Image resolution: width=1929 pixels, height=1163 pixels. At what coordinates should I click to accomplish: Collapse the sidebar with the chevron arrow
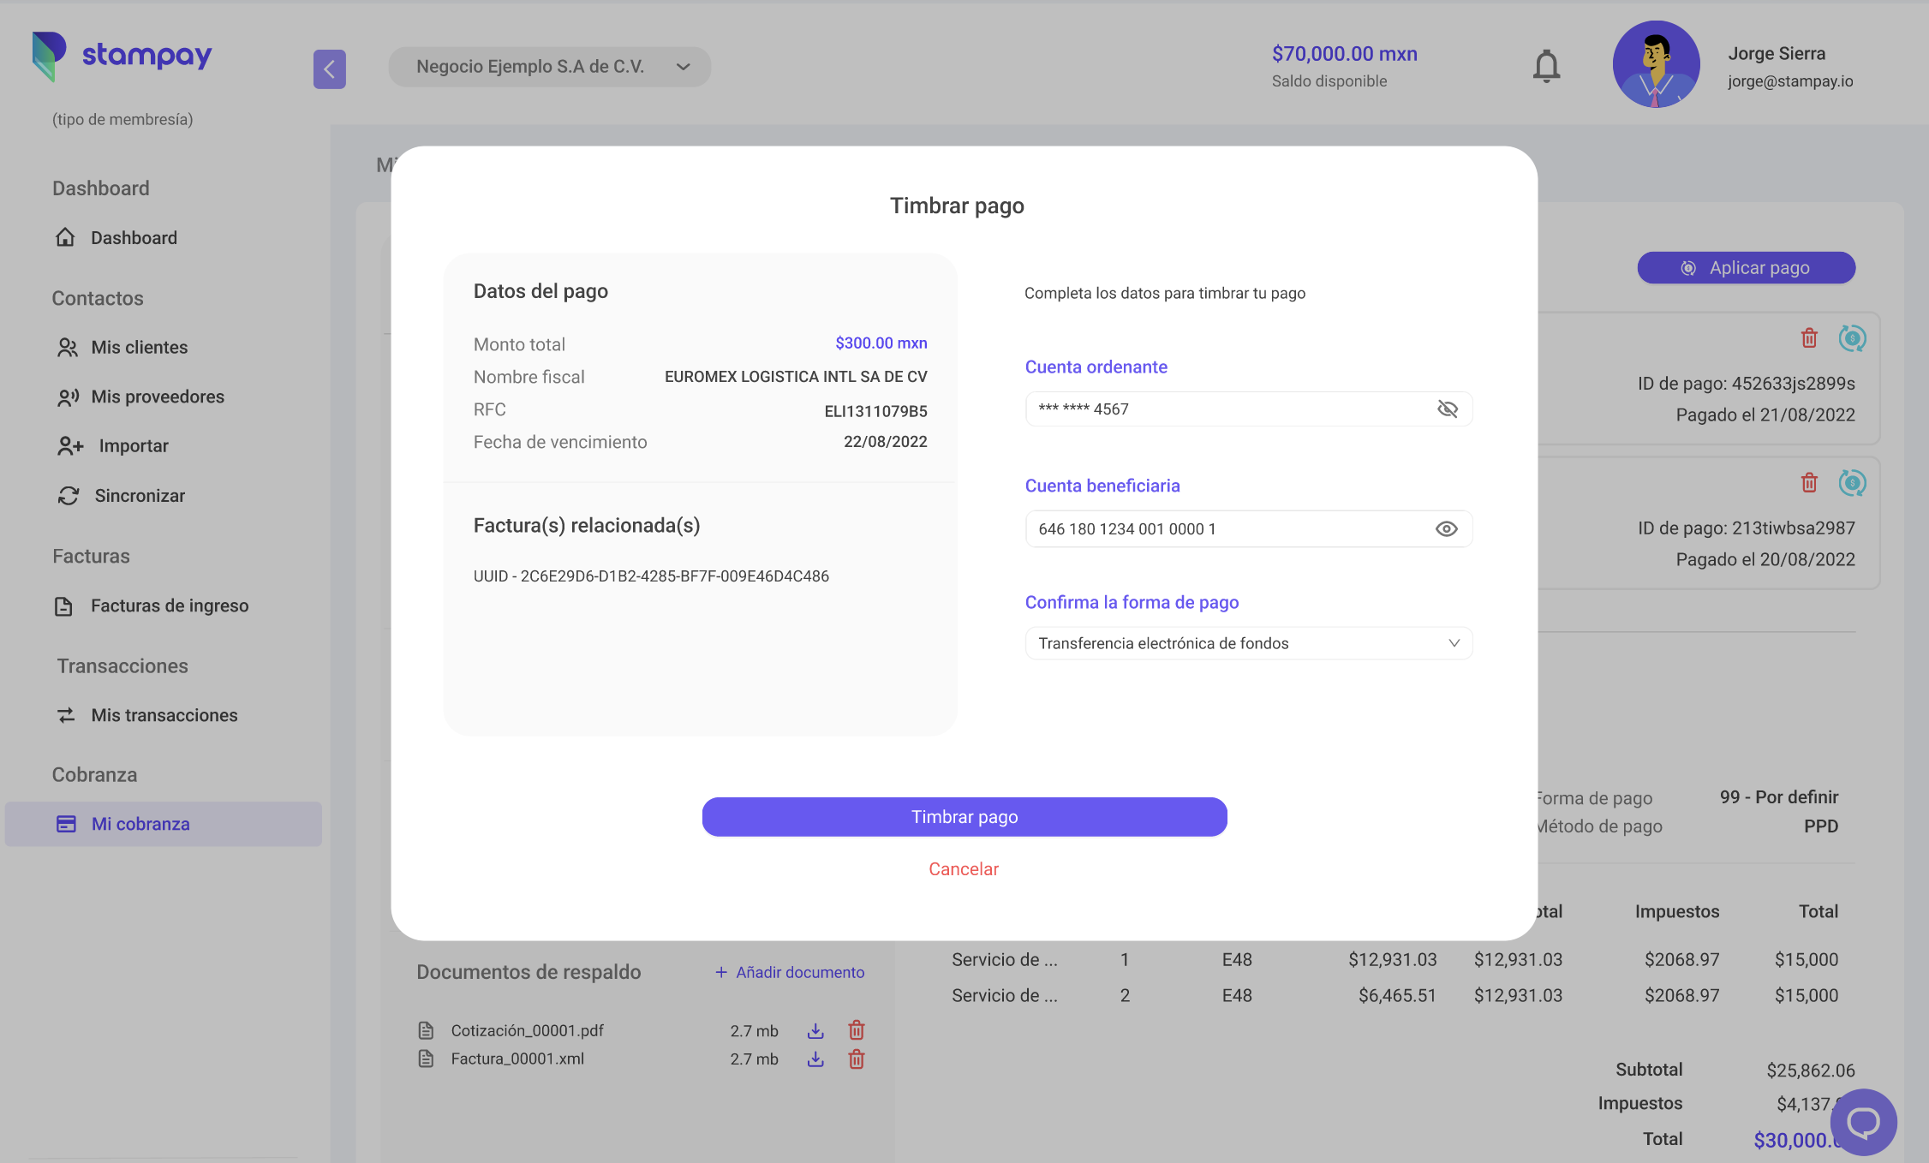(x=330, y=69)
